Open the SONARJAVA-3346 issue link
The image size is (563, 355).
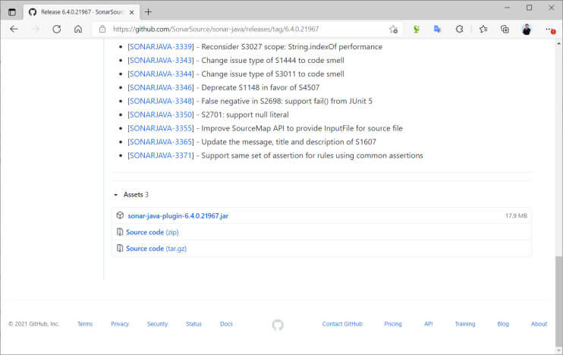coord(161,87)
